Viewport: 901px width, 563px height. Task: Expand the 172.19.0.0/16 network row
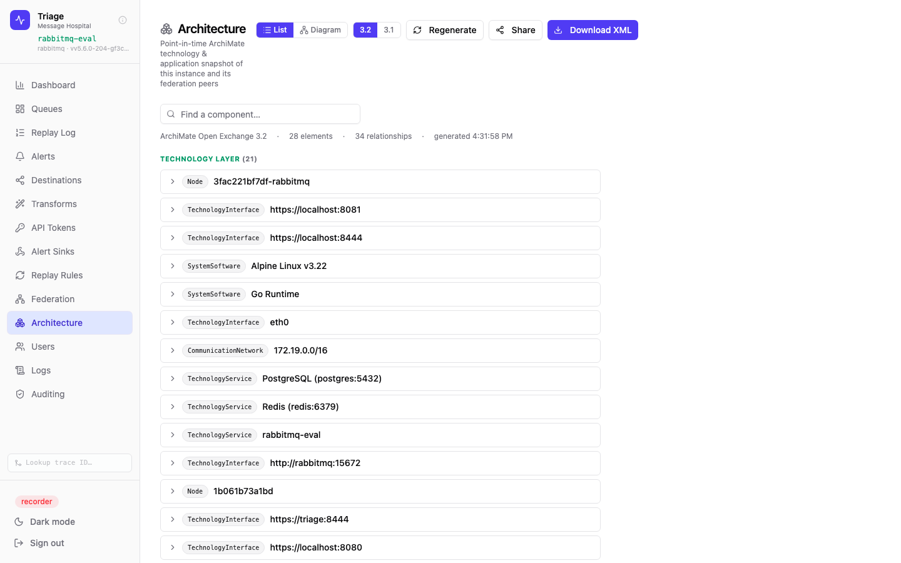tap(380, 350)
